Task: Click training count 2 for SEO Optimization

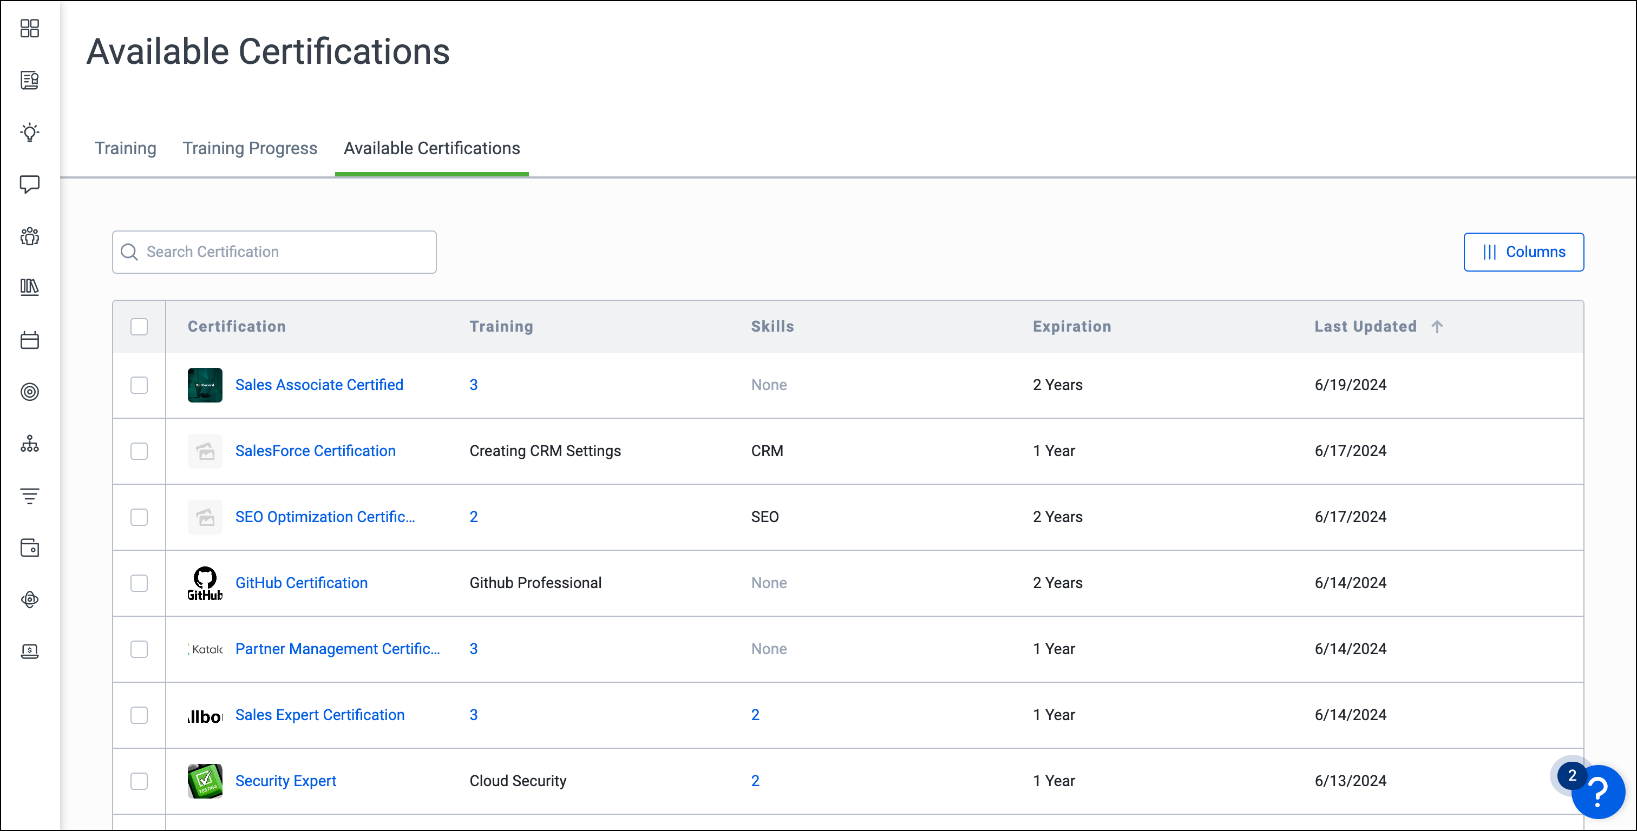Action: (x=474, y=517)
